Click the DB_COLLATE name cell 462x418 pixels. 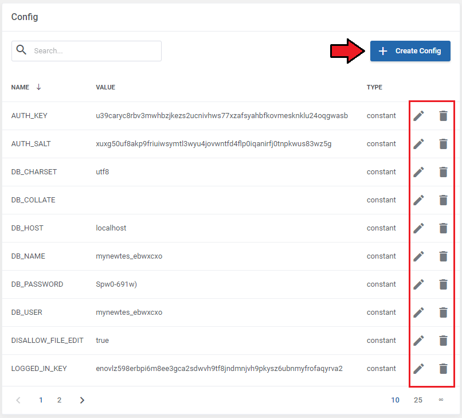(33, 200)
